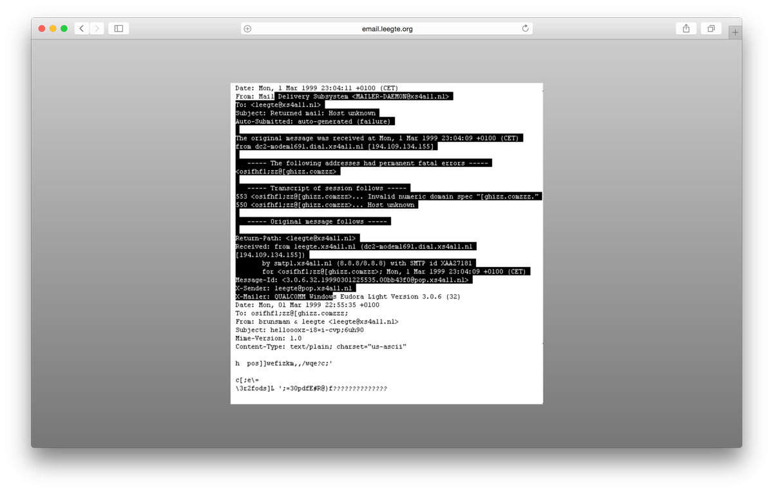Screen dimensions: 773x492
Task: Select the 'Original message follows' heading
Action: pos(318,221)
